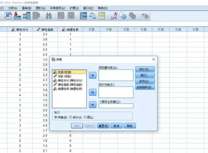
Task: Click the cell with value 1.2
Action: point(45,146)
